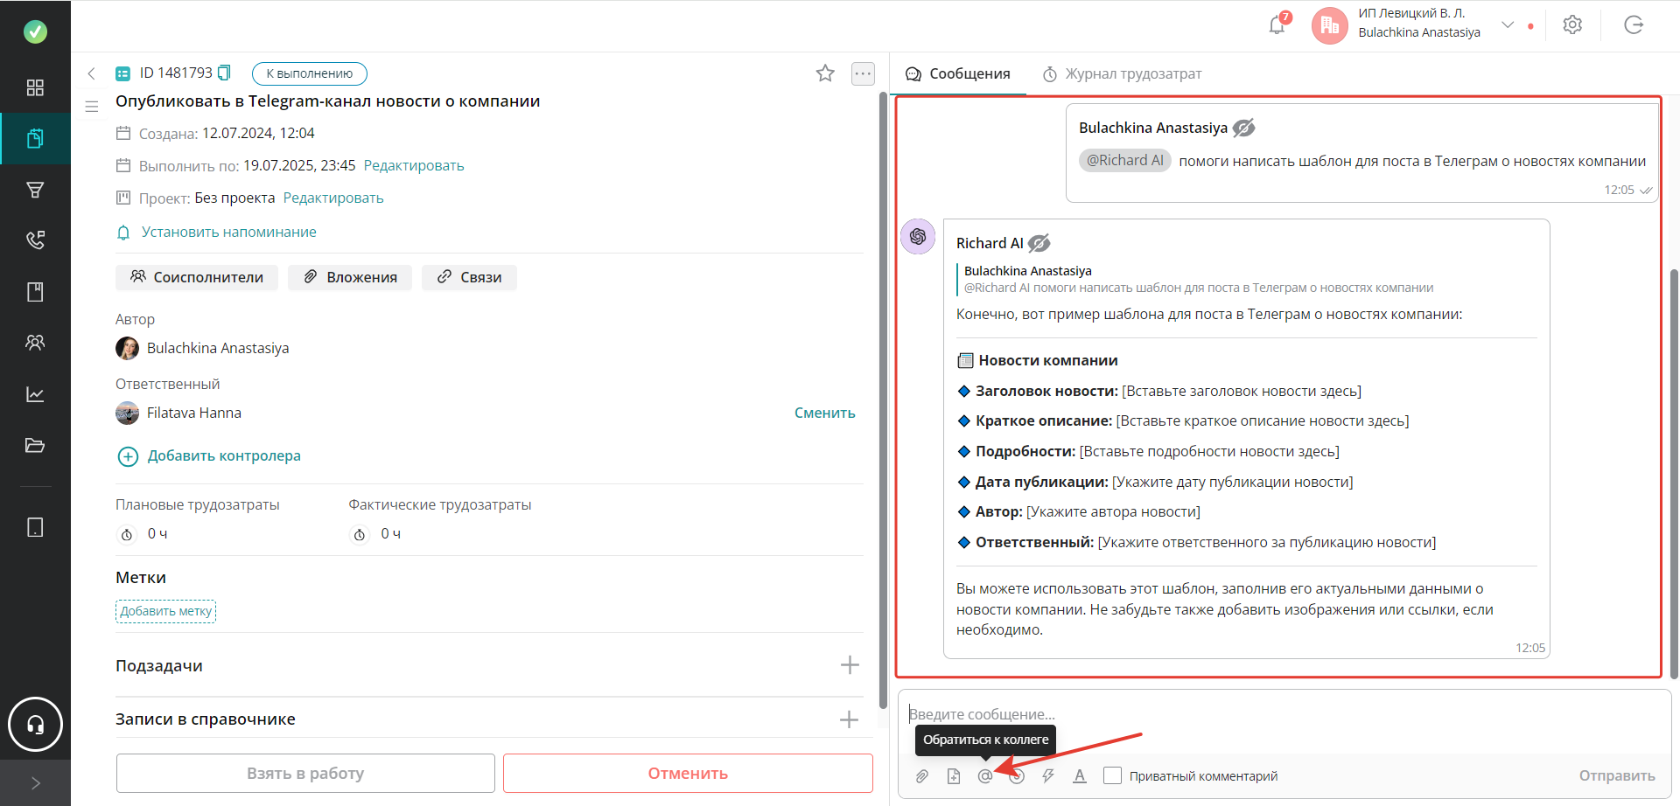
Task: Click the Взять в работу button
Action: (305, 773)
